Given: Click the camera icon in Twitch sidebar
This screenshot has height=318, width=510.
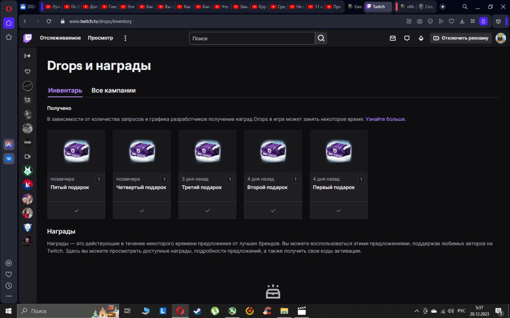Looking at the screenshot, I should tap(28, 156).
